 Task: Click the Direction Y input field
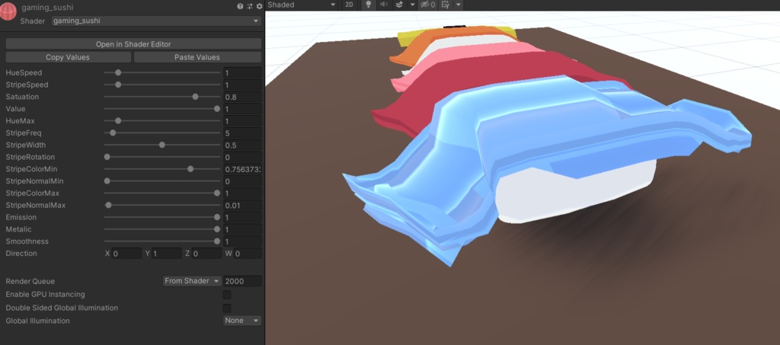166,254
